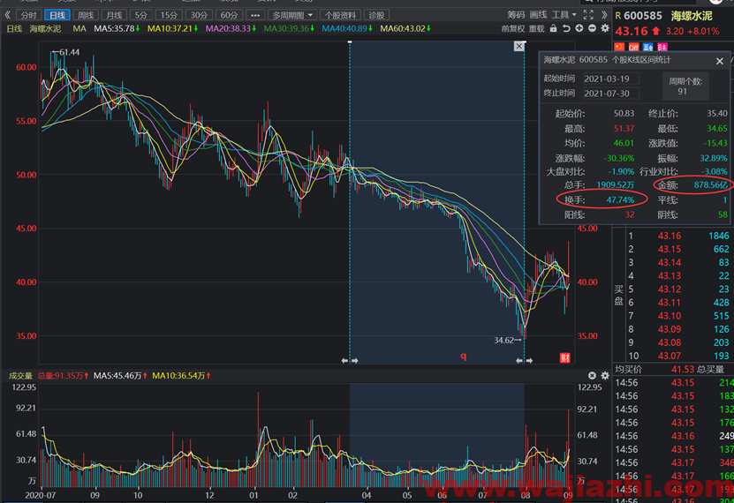Click the red q marker on chart

[463, 357]
